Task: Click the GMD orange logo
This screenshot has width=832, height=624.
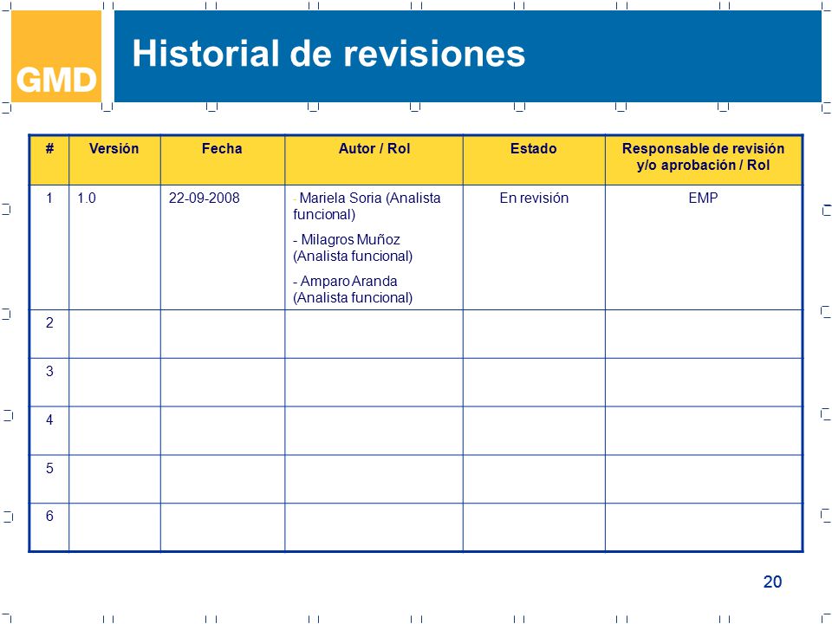Action: 56,56
